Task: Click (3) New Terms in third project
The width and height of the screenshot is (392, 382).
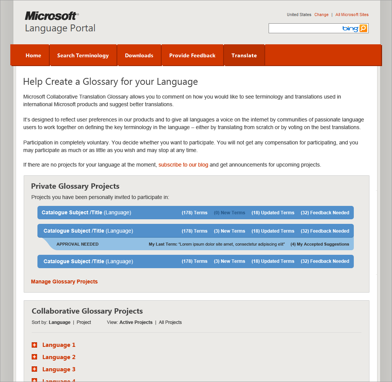Action: (x=230, y=261)
